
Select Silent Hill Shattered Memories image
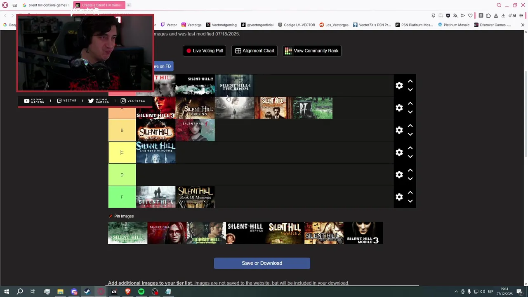click(x=156, y=152)
